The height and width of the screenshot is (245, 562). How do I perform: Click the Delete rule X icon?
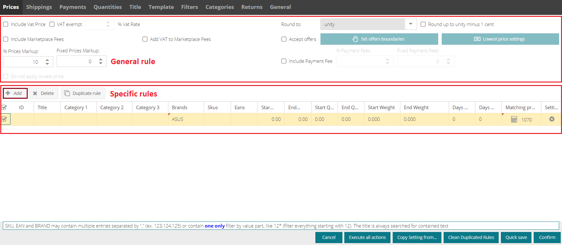coord(35,93)
